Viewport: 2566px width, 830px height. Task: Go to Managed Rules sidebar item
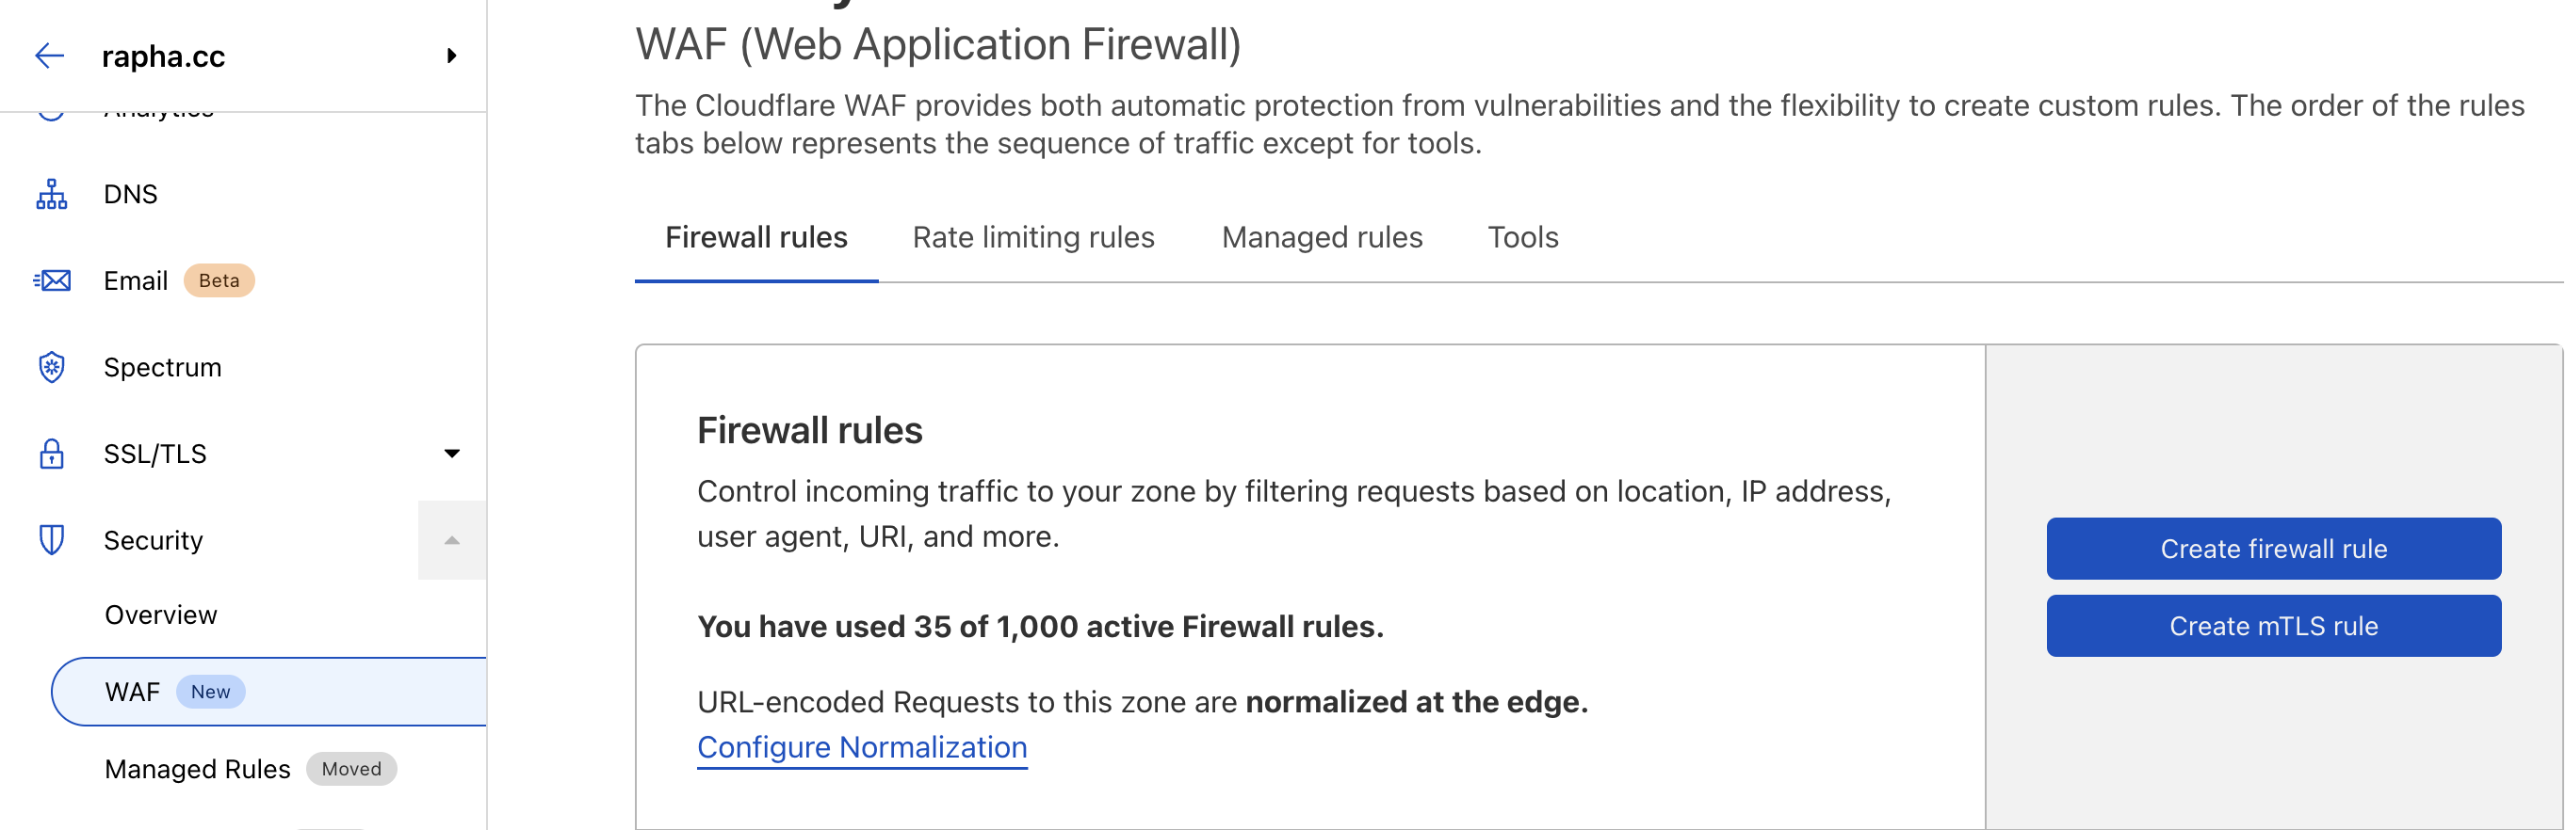[197, 769]
